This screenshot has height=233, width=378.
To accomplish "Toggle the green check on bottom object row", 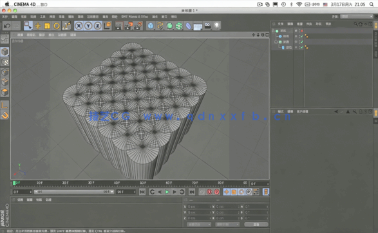I will (302, 48).
